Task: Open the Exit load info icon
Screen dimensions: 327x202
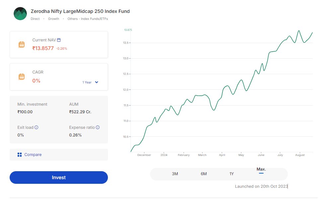Action: click(x=36, y=127)
